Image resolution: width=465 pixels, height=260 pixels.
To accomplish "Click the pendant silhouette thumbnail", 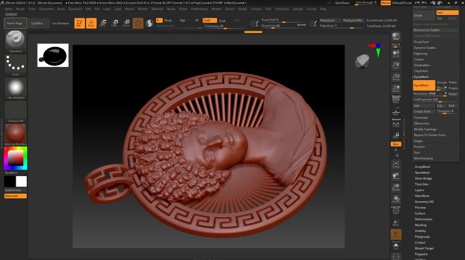I will (53, 55).
